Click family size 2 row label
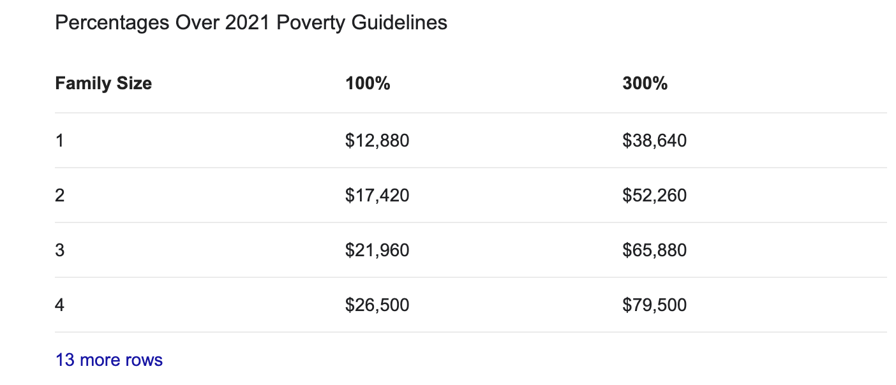 point(60,195)
